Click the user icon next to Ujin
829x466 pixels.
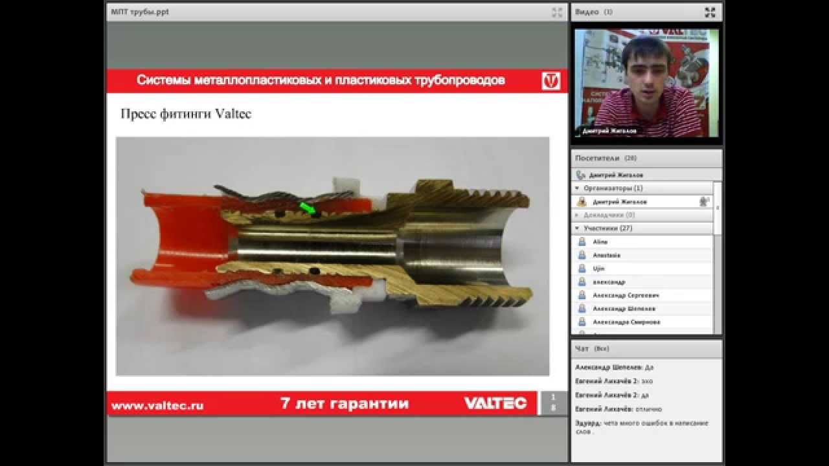point(582,268)
